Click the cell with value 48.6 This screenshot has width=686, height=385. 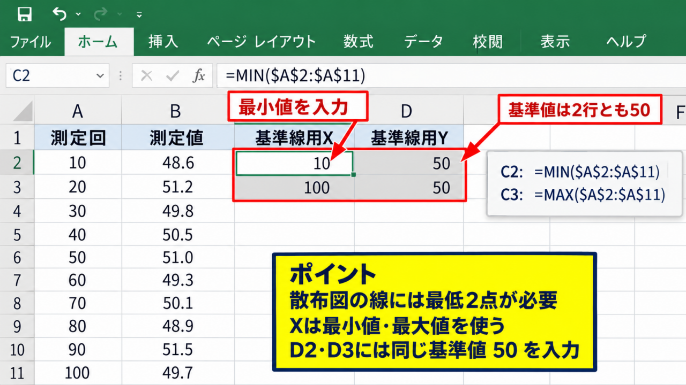178,163
